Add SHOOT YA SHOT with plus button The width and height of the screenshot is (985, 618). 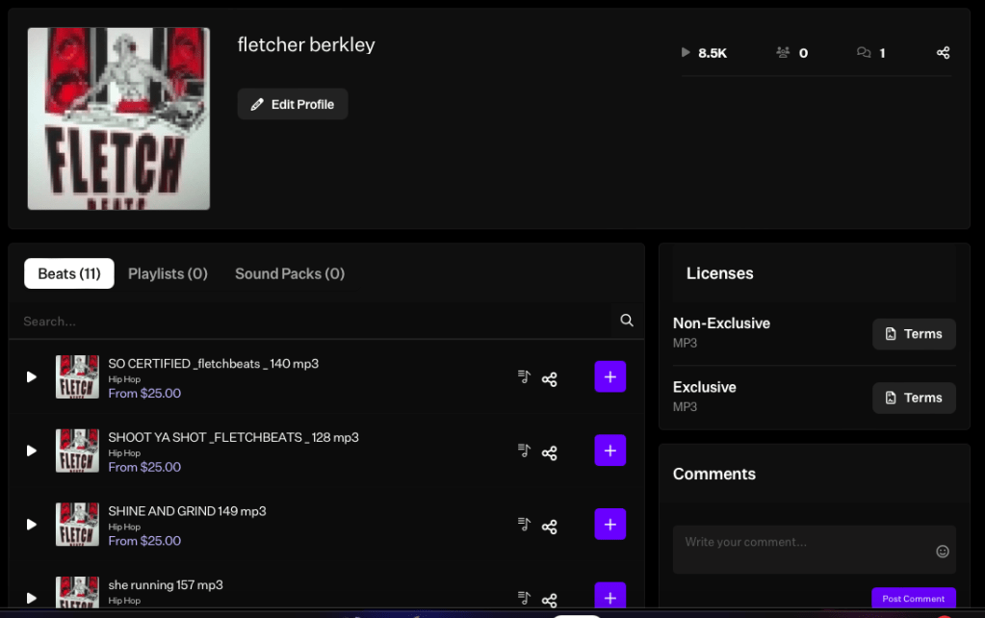[609, 451]
